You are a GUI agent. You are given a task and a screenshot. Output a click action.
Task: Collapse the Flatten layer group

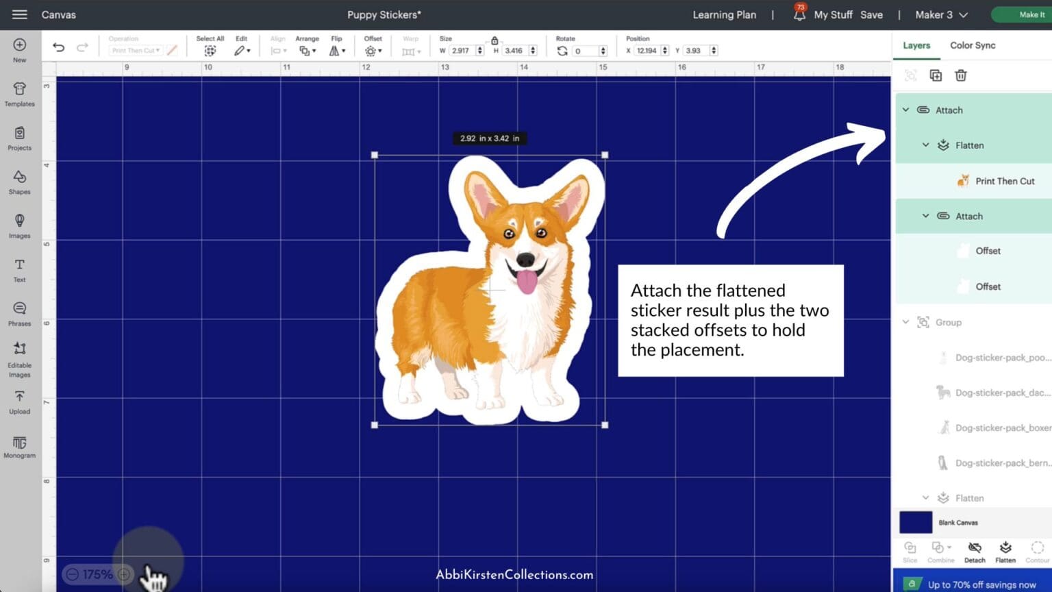point(926,145)
